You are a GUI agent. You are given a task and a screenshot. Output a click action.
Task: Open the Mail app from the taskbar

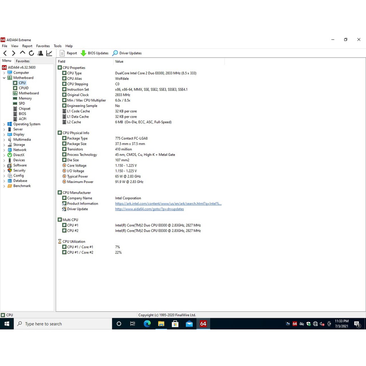[189, 324]
